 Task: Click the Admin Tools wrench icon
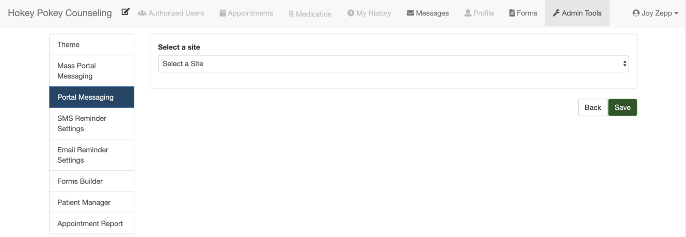tap(556, 13)
